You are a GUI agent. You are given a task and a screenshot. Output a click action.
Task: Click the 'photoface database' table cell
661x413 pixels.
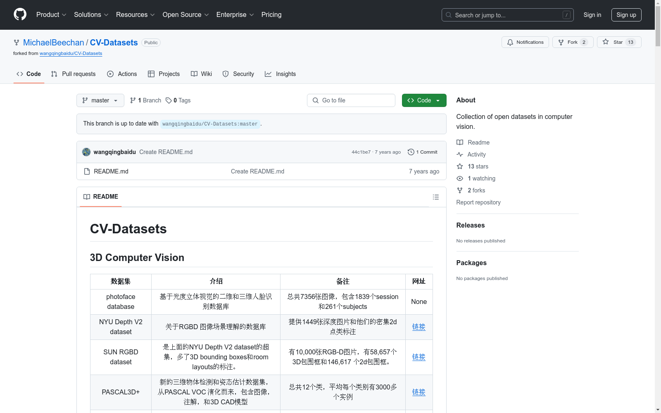pyautogui.click(x=121, y=301)
